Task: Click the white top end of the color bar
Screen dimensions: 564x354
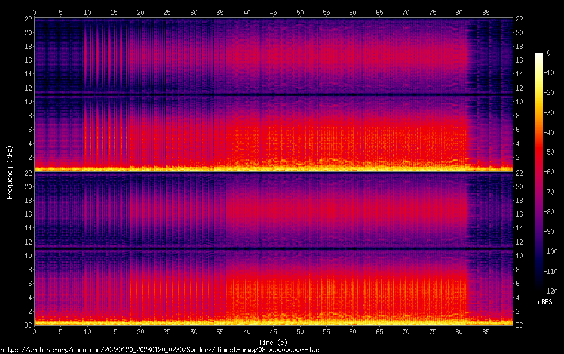Action: (x=539, y=55)
